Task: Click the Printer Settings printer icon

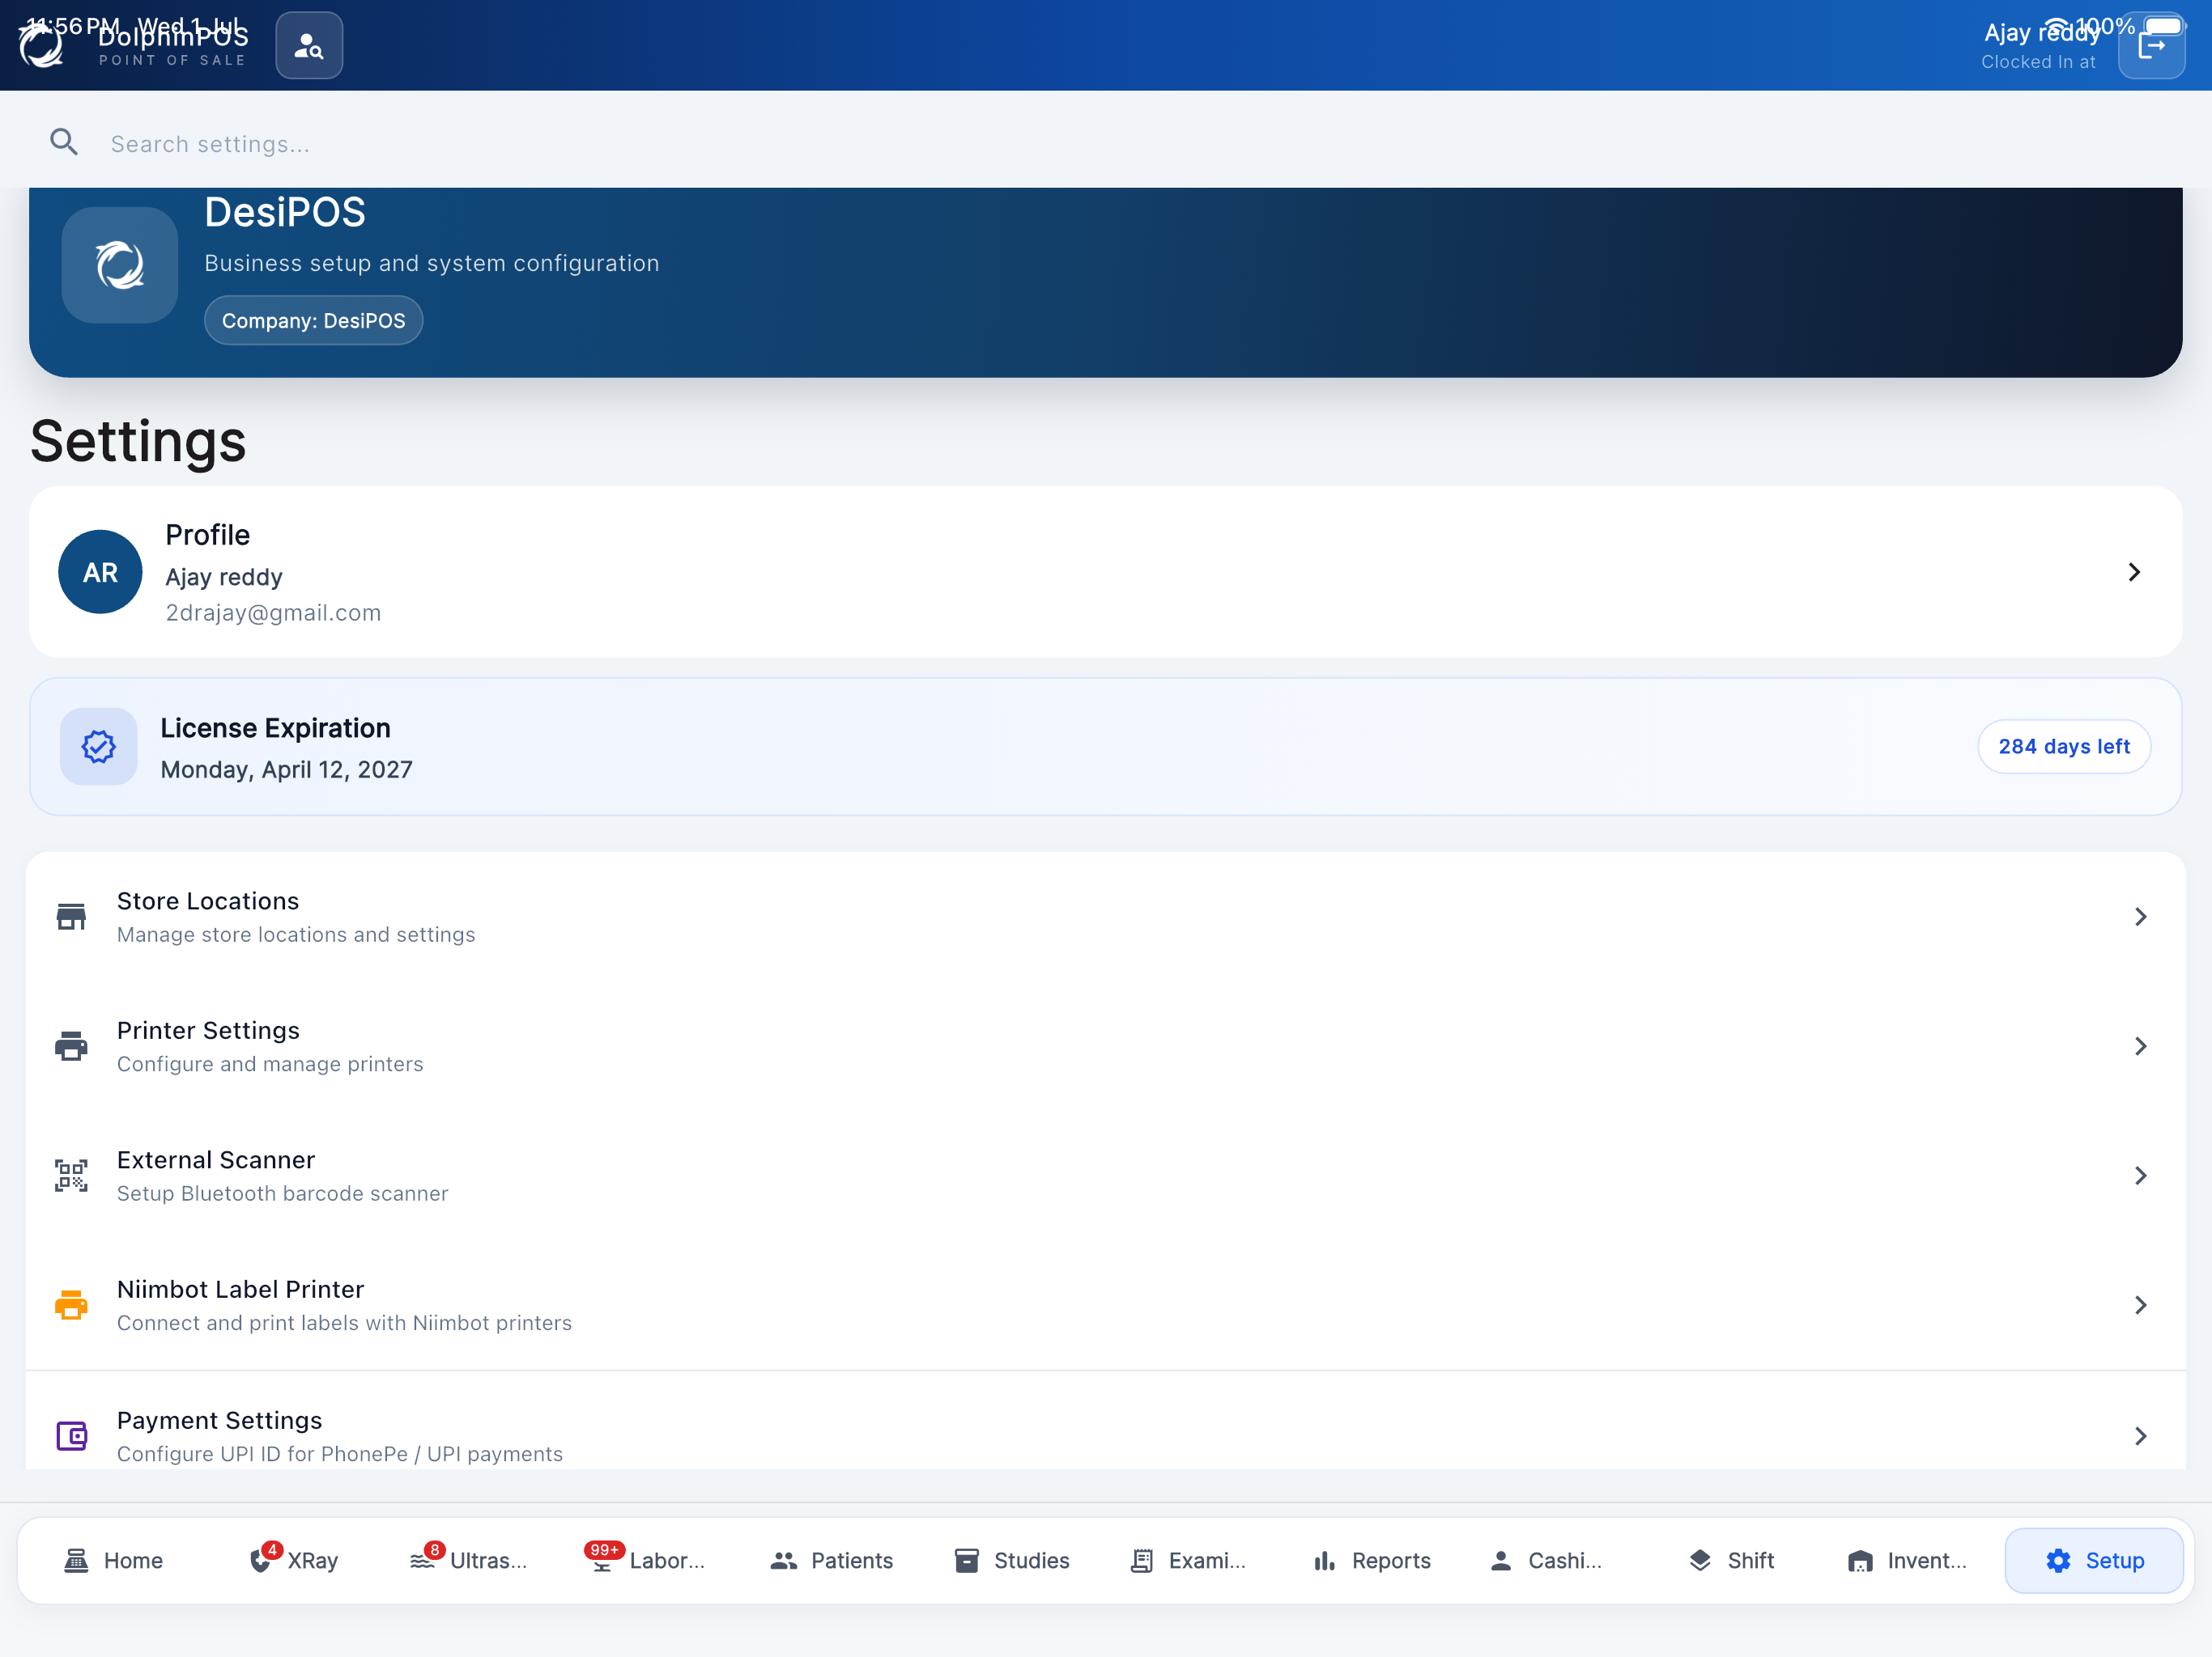Action: (x=71, y=1045)
